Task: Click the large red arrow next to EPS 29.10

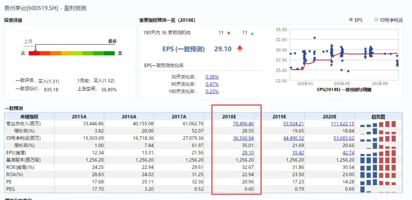Action: [239, 48]
